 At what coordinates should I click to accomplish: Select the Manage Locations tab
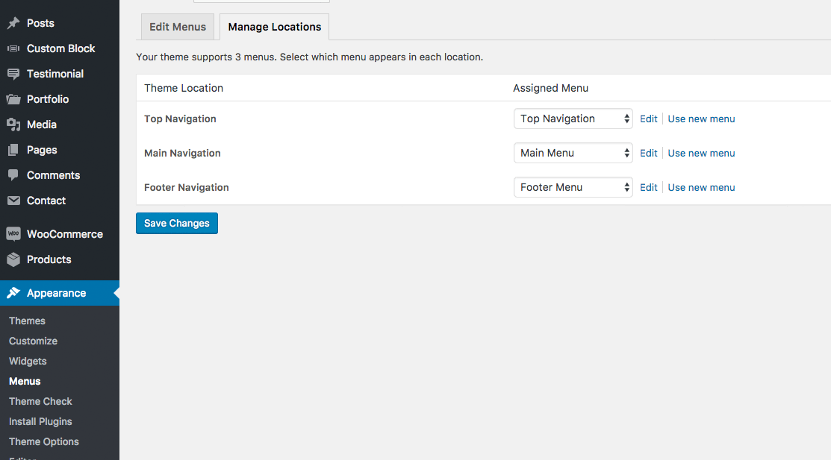[x=274, y=27]
